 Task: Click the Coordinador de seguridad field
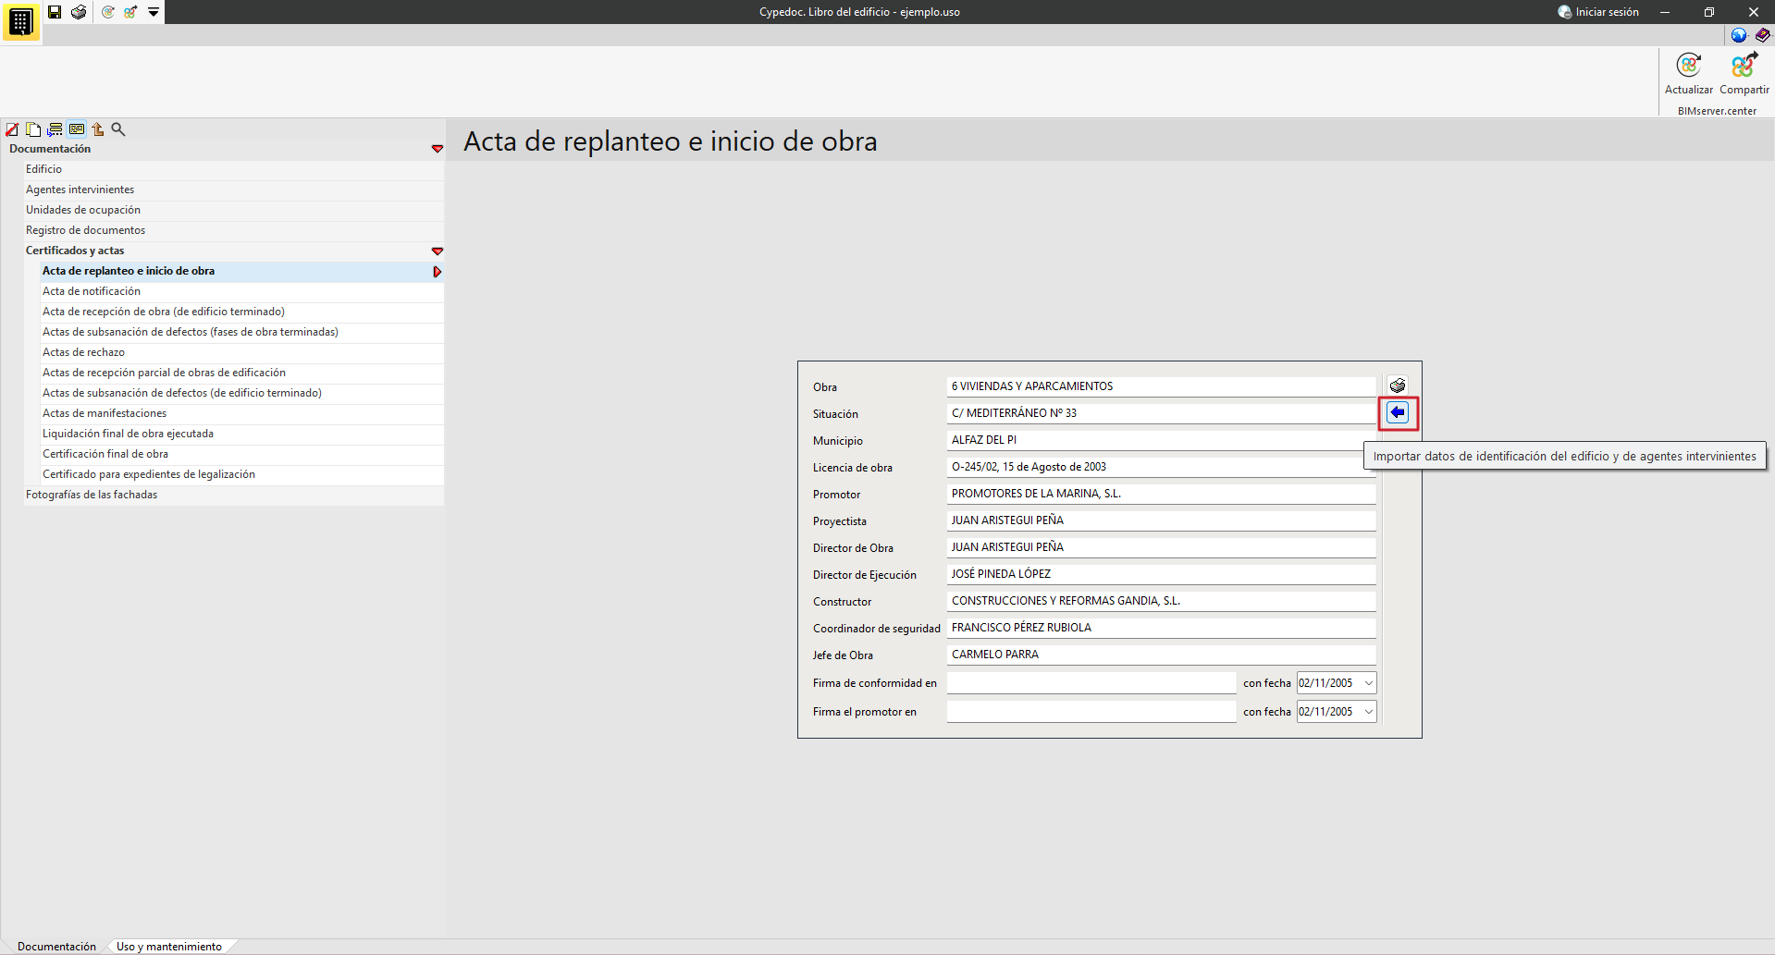1162,628
